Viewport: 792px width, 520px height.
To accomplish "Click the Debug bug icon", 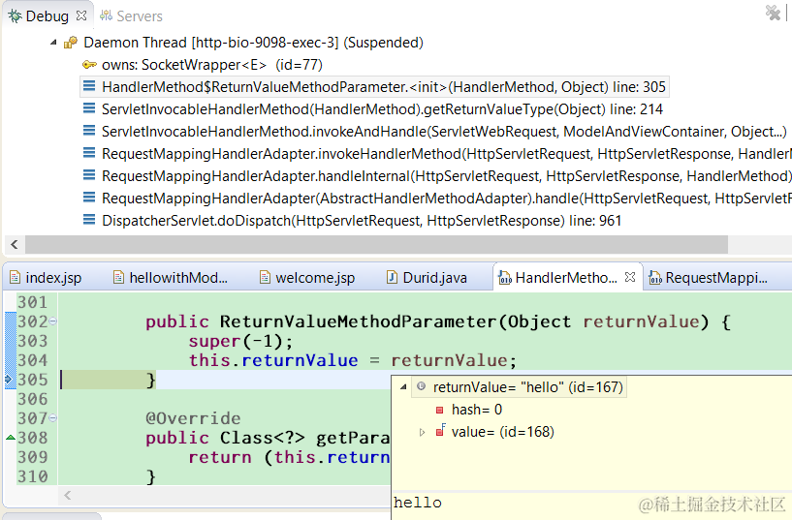I will [x=15, y=16].
